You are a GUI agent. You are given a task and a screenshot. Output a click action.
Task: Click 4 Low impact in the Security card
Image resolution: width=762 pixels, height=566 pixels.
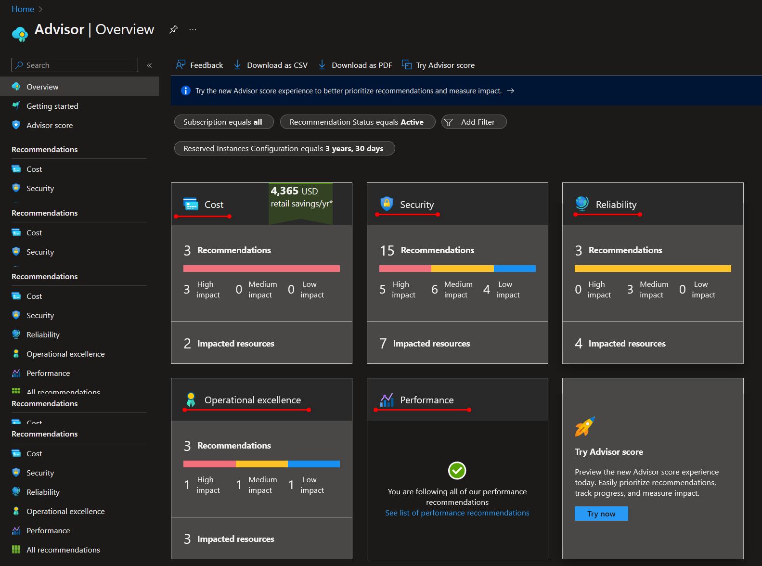tap(502, 289)
